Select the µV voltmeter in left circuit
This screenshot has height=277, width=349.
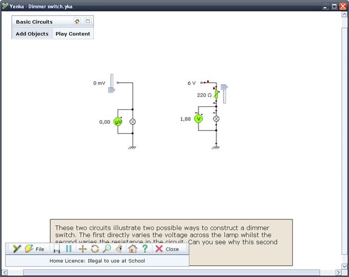118,122
